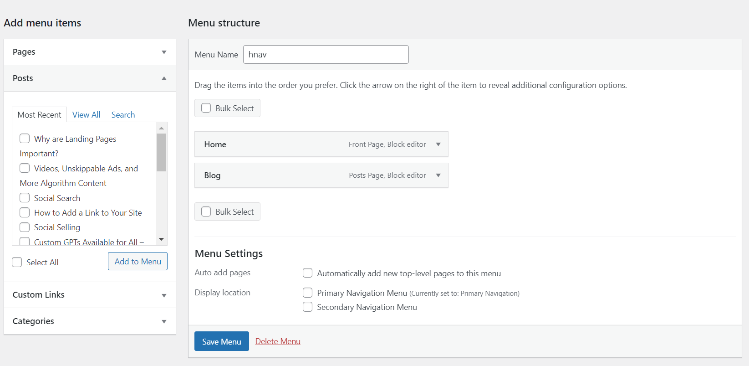Toggle the Select All checkbox
The height and width of the screenshot is (366, 749).
coord(17,262)
